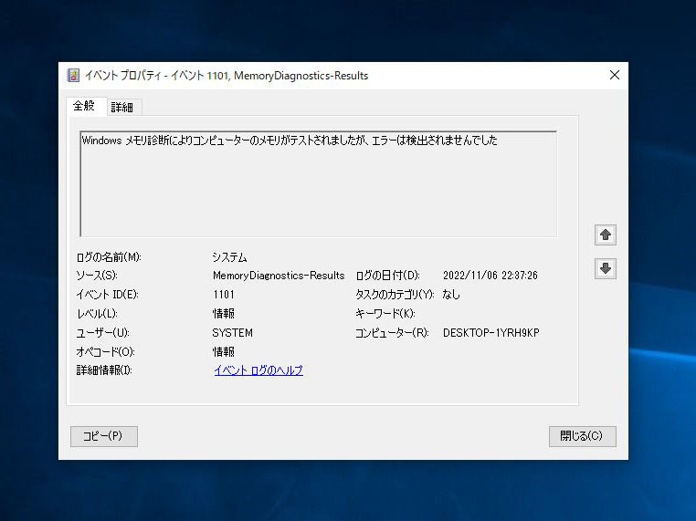Viewport: 696px width, 521px height.
Task: Click the logged date 2022/11/06 22:37:26
Action: 490,276
